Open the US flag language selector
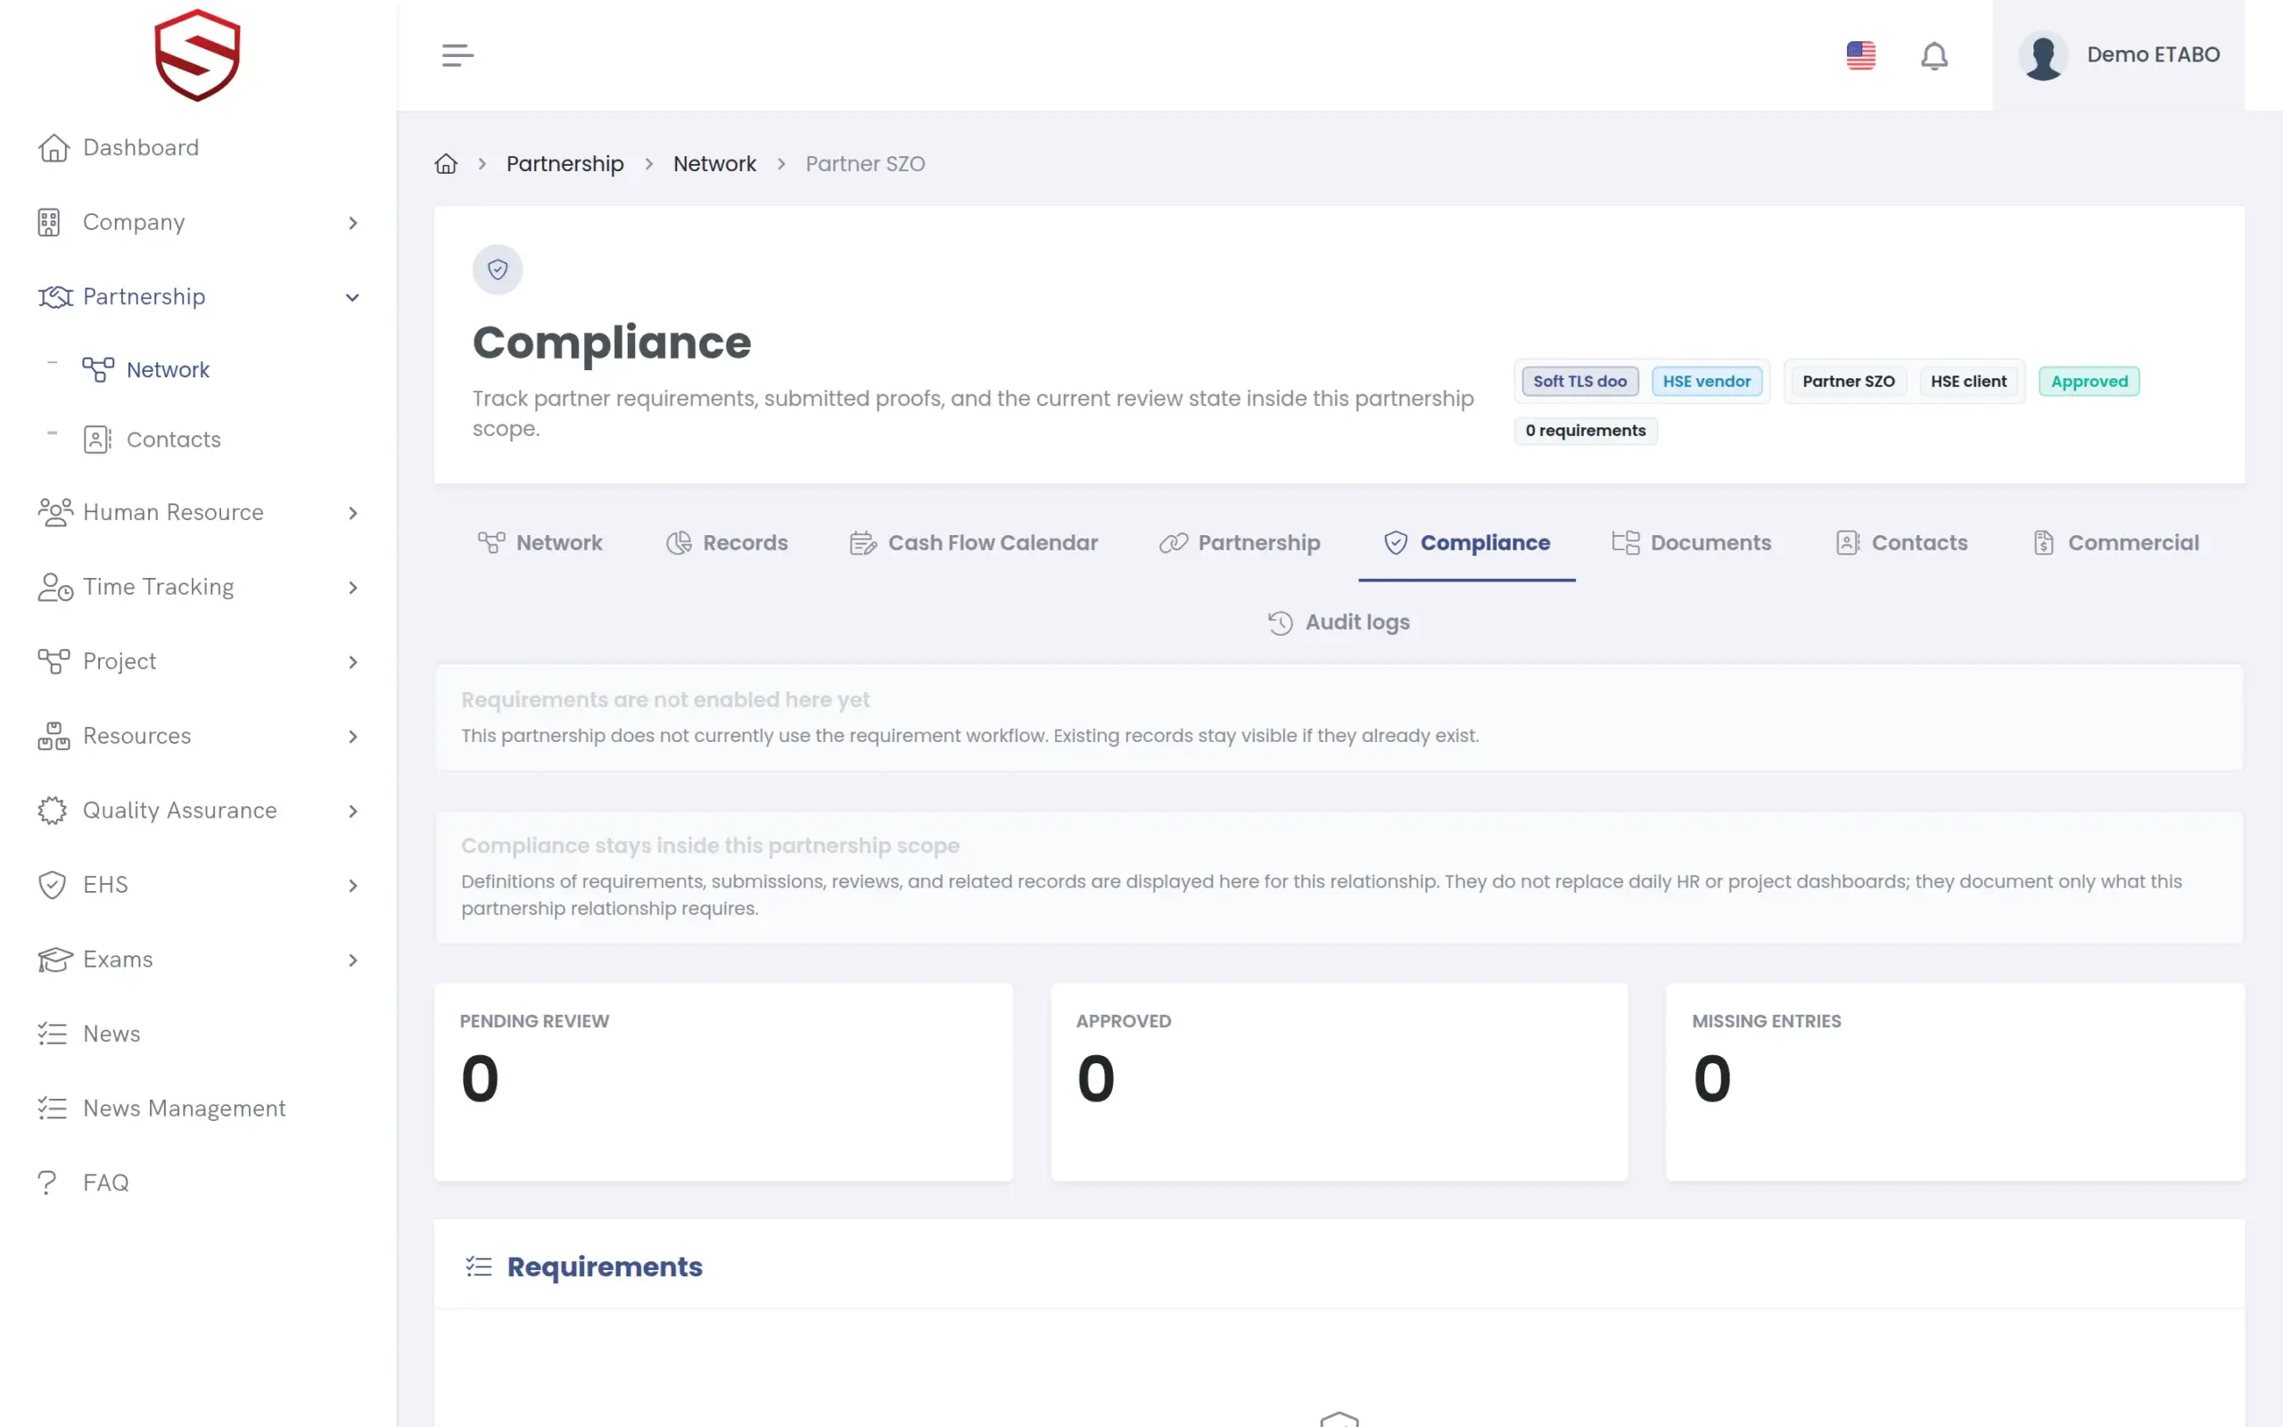2283x1427 pixels. pyautogui.click(x=1860, y=54)
